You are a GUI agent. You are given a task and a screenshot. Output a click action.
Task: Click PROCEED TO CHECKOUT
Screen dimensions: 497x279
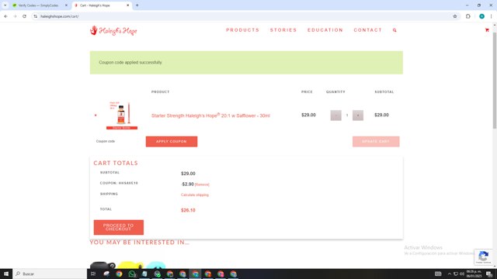(119, 227)
